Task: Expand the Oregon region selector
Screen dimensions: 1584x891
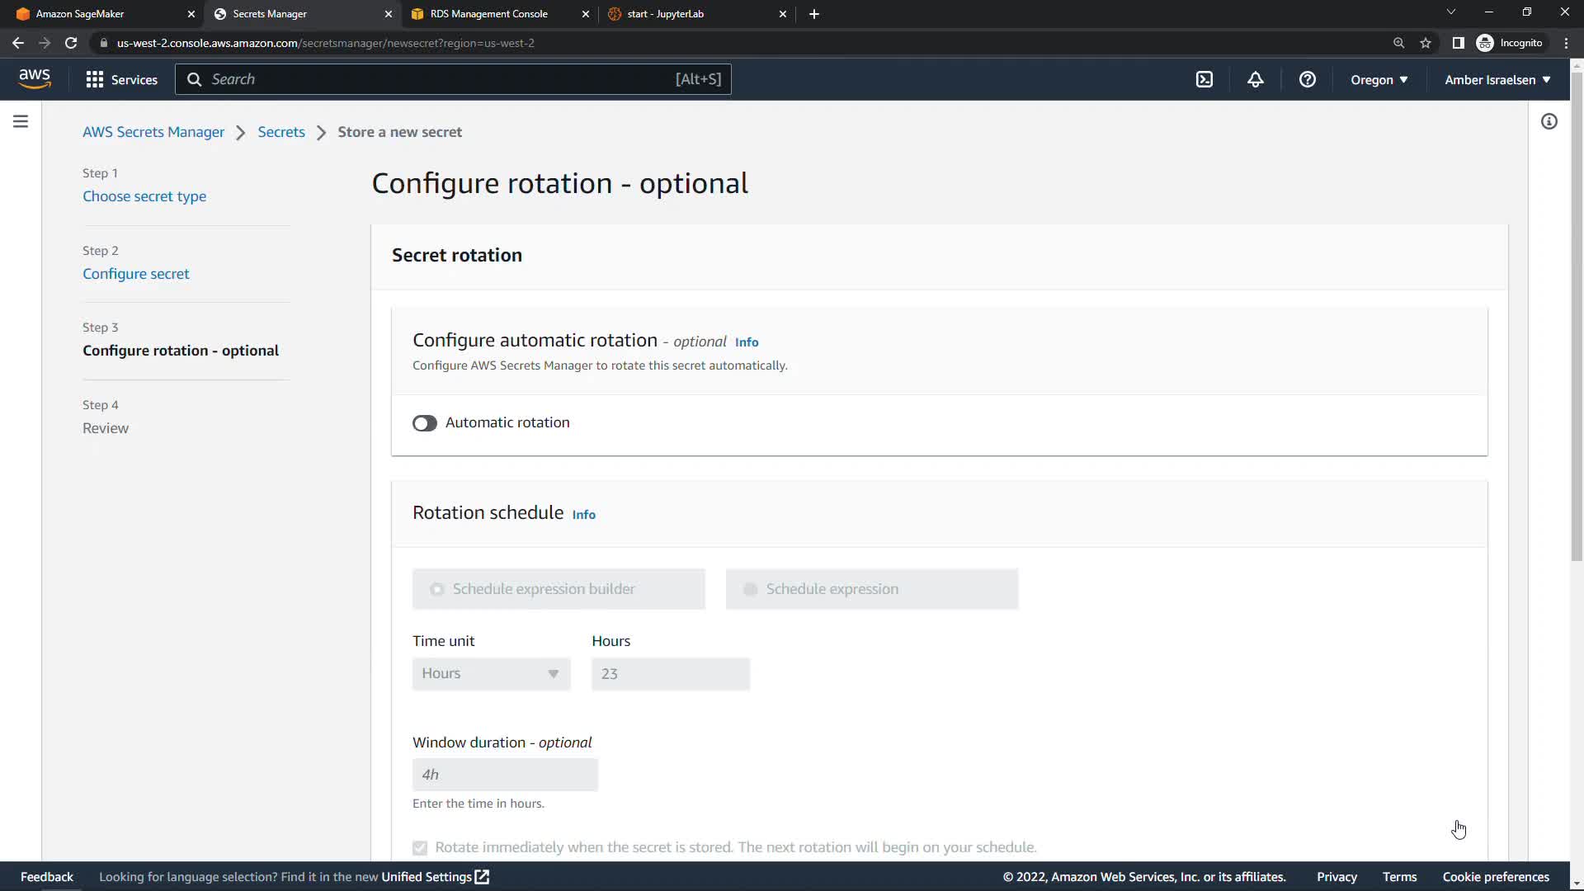Action: click(1379, 79)
